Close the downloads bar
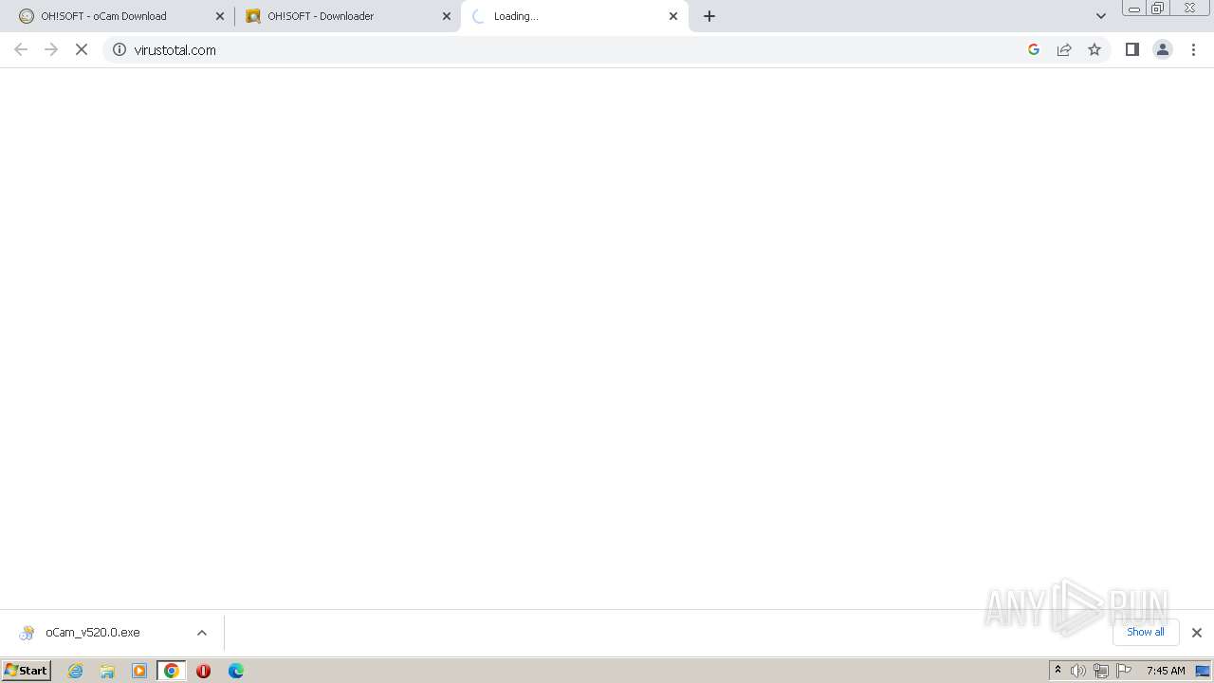 coord(1197,633)
